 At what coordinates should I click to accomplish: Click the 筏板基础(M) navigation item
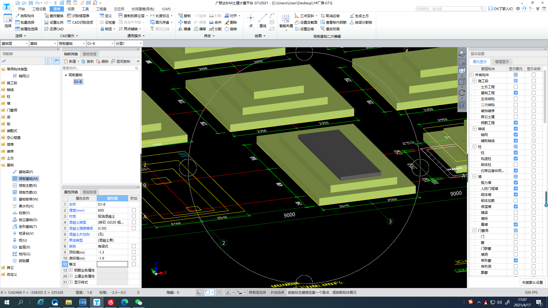click(x=25, y=179)
